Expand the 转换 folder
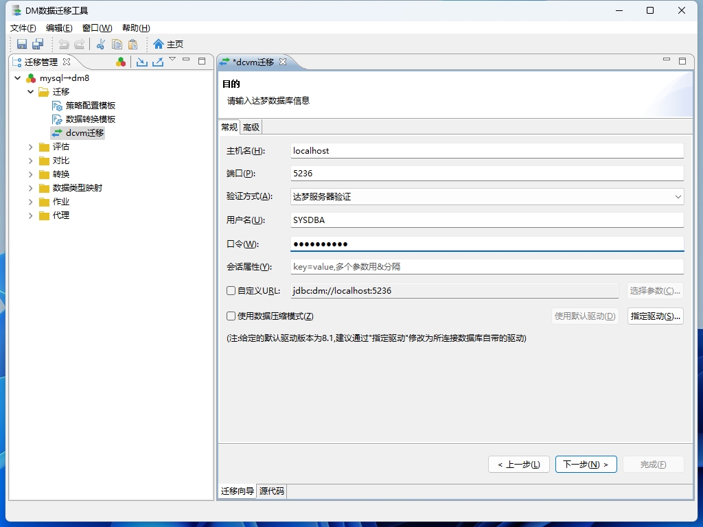Screen dimensions: 703x527 coord(30,174)
